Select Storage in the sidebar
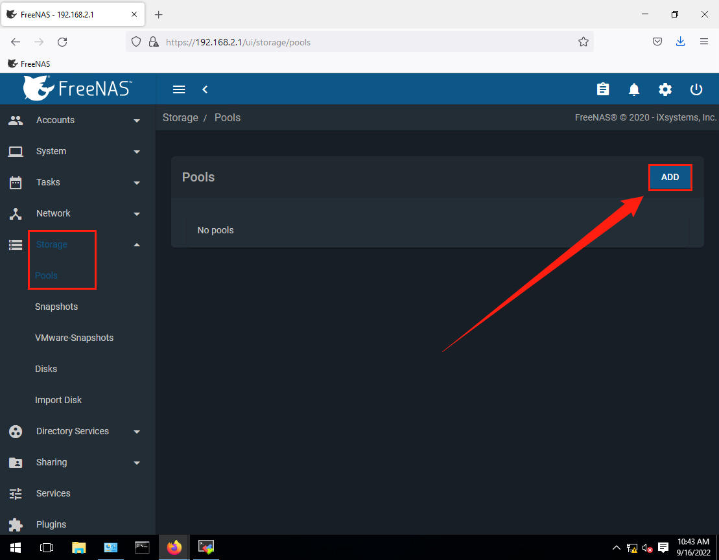The height and width of the screenshot is (560, 719). (52, 245)
